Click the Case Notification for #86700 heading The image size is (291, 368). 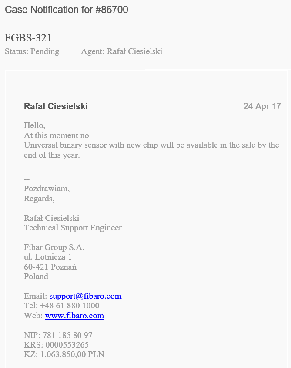point(67,10)
